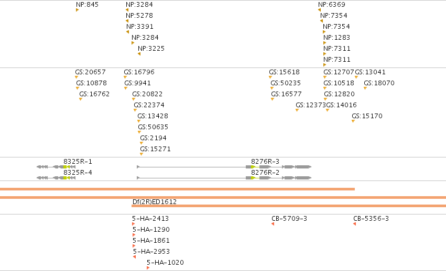
Task: Select the GS:2194 insertion triangle
Action: pos(142,143)
